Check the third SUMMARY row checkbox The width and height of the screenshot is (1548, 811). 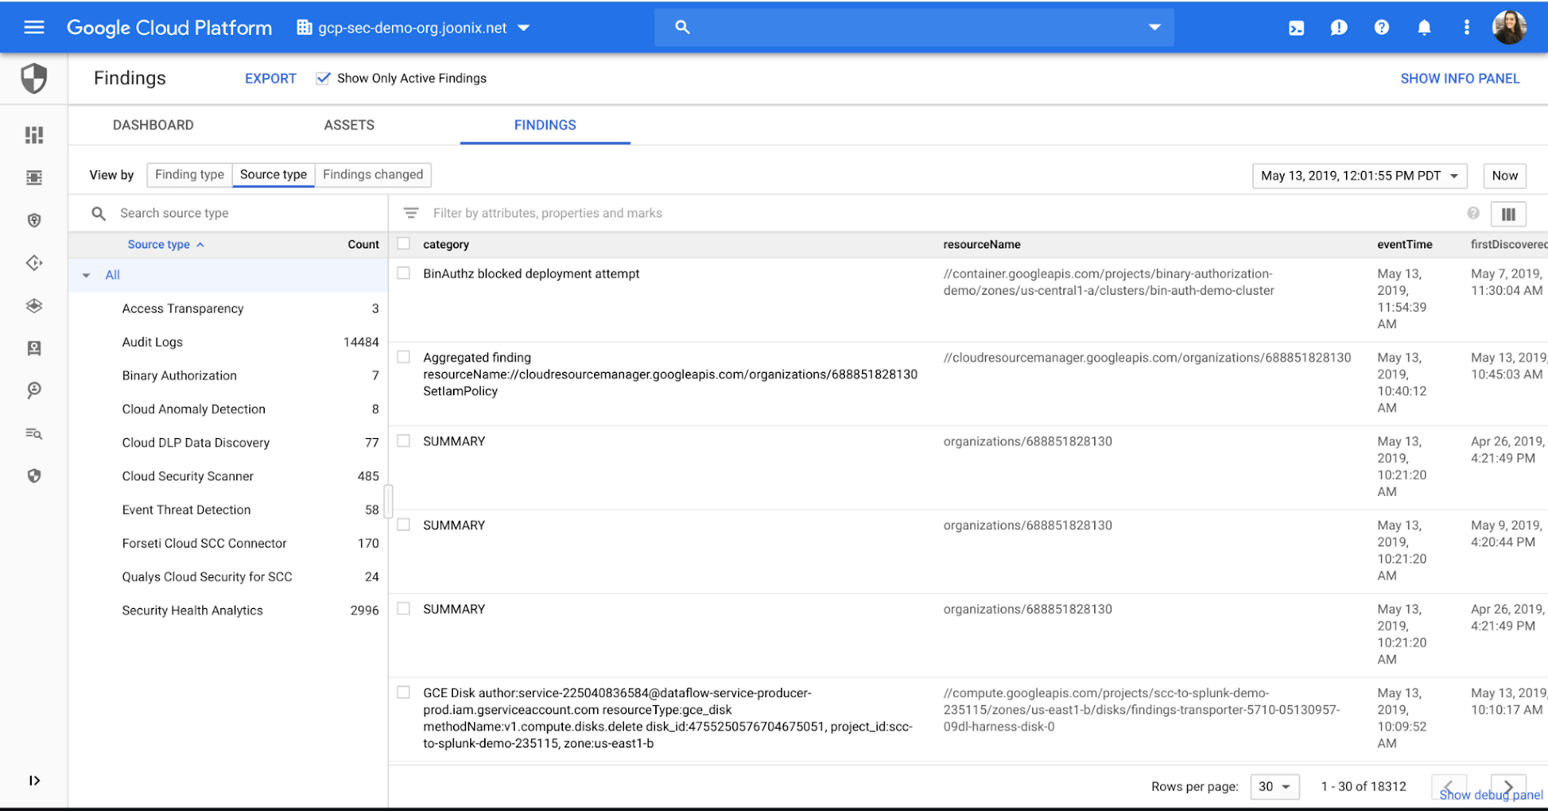click(x=403, y=608)
